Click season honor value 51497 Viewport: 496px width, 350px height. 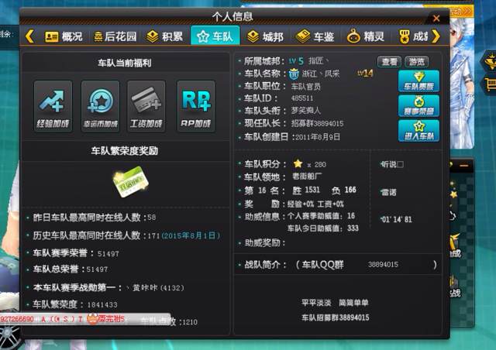click(108, 253)
